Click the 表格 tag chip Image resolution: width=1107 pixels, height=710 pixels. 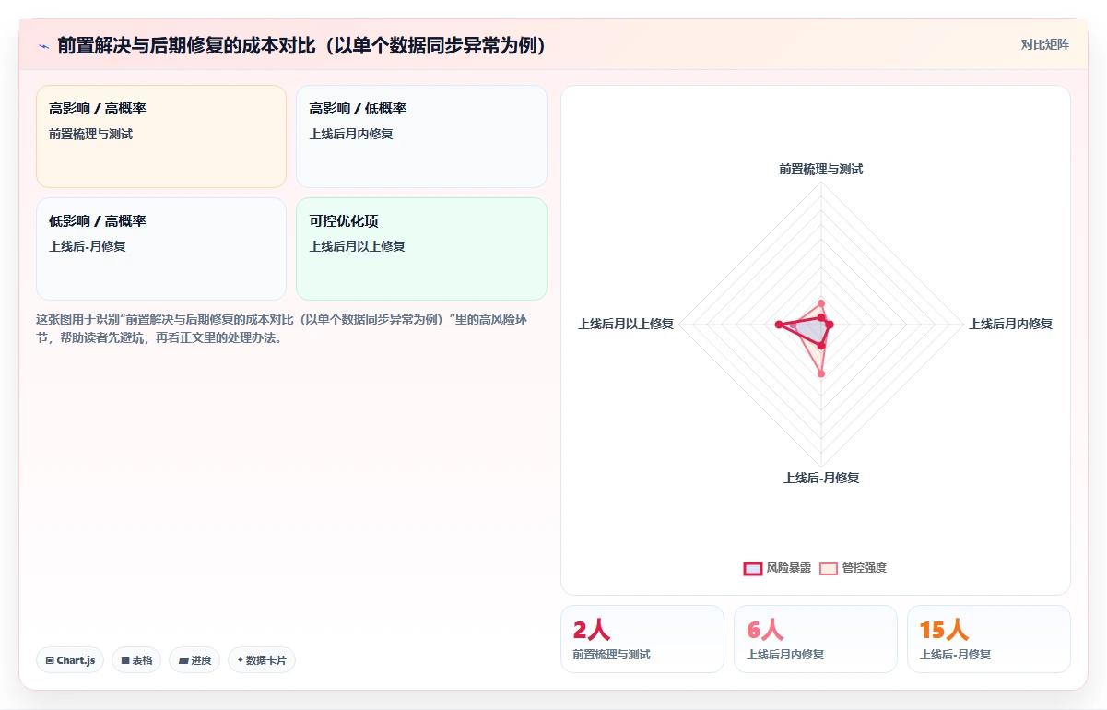136,660
